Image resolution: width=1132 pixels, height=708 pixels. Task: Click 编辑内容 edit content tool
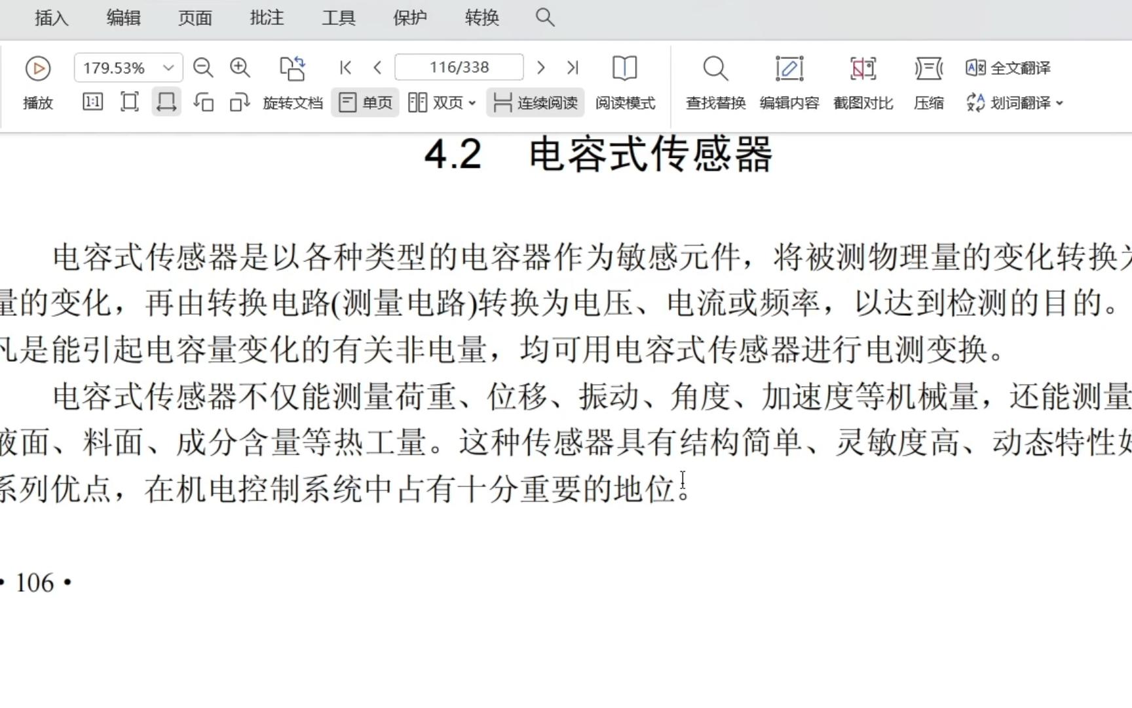click(789, 83)
